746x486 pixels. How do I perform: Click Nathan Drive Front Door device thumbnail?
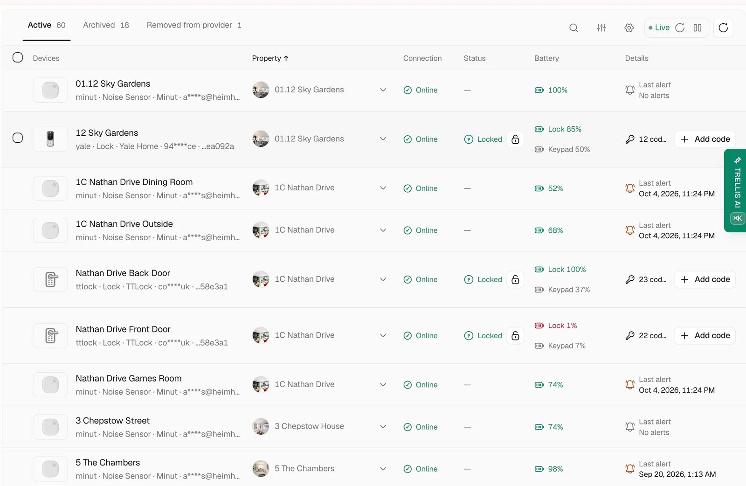point(50,335)
